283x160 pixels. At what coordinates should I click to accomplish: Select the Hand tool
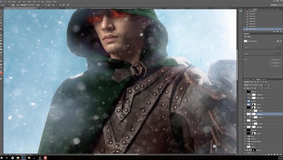[x=2, y=64]
